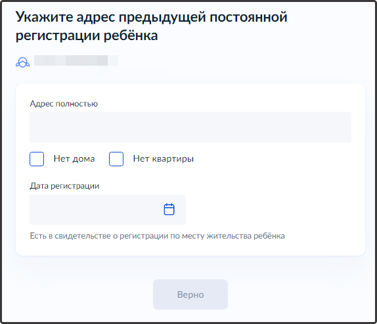Tick the "Нет квартиры" checkbox
377x324 pixels.
pyautogui.click(x=116, y=159)
